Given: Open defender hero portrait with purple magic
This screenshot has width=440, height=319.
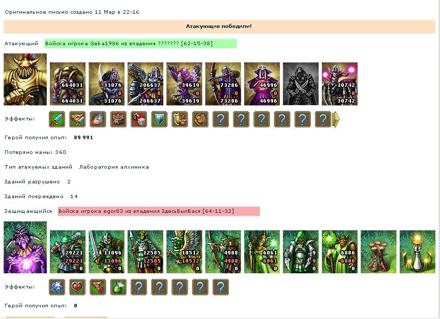Looking at the screenshot, I should 25,247.
